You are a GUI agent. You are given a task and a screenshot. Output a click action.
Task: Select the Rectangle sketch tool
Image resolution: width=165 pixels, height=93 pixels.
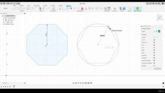point(17,9)
